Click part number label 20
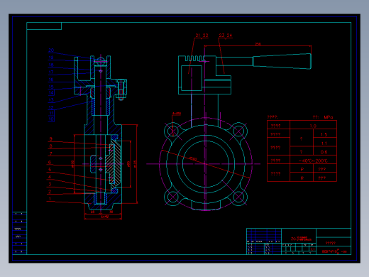 [51, 50]
